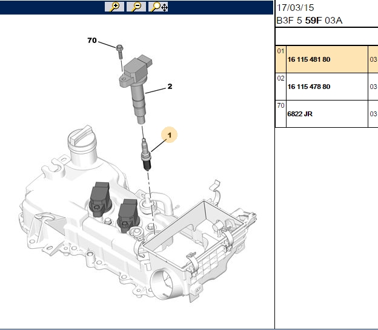Image resolution: width=378 pixels, height=330 pixels.
Task: Click callout number 1 on the diagram
Action: (x=170, y=135)
